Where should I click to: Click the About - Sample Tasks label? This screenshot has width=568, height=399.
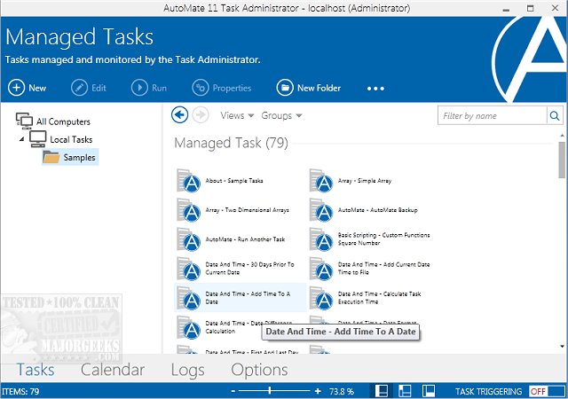(x=234, y=181)
